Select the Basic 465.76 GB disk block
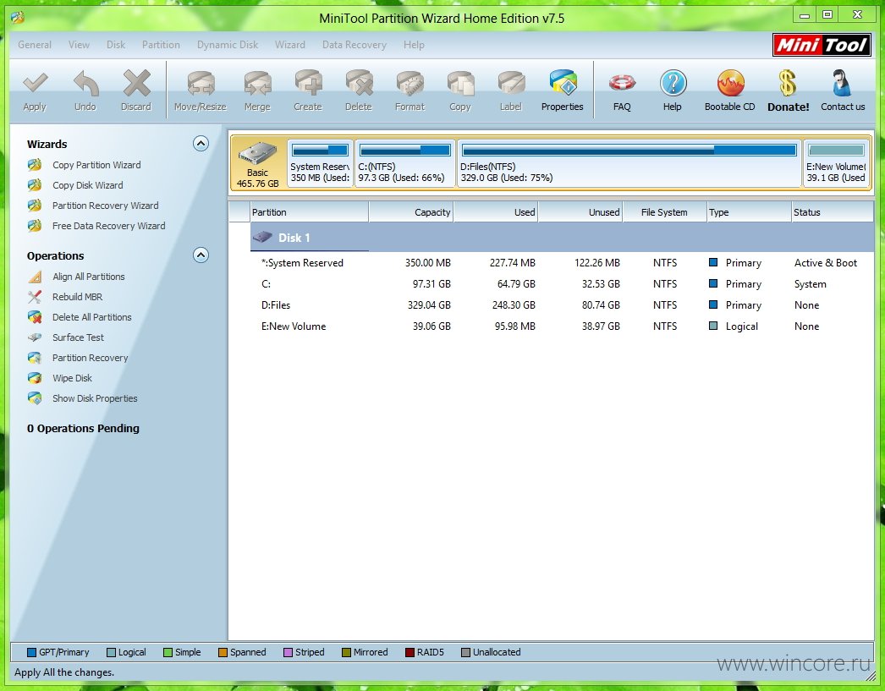Screen dimensions: 885x691 [258, 163]
